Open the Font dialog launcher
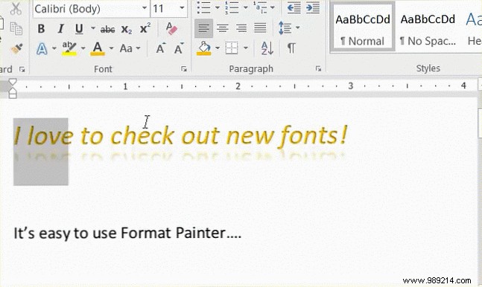 (x=184, y=69)
